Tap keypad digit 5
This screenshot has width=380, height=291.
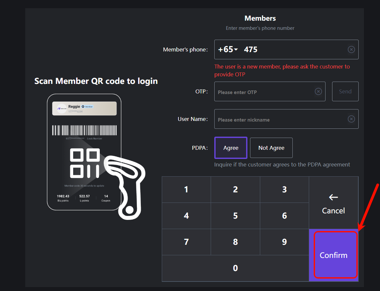(235, 216)
